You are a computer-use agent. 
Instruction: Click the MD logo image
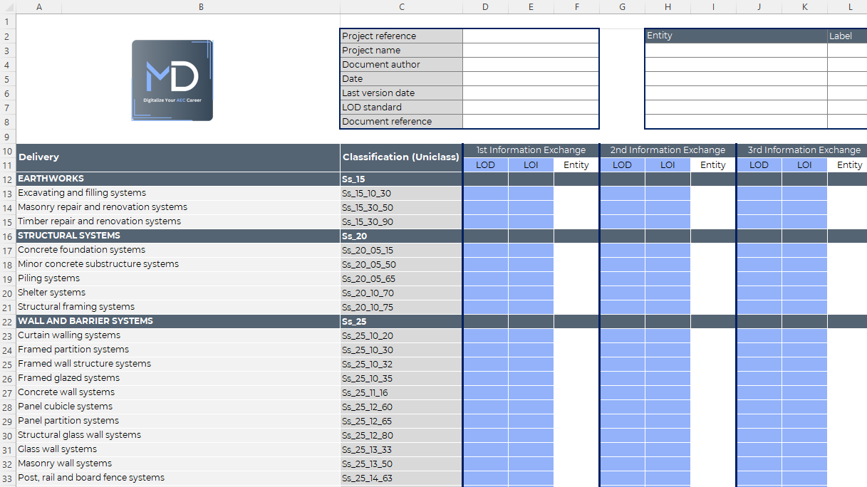(x=172, y=80)
